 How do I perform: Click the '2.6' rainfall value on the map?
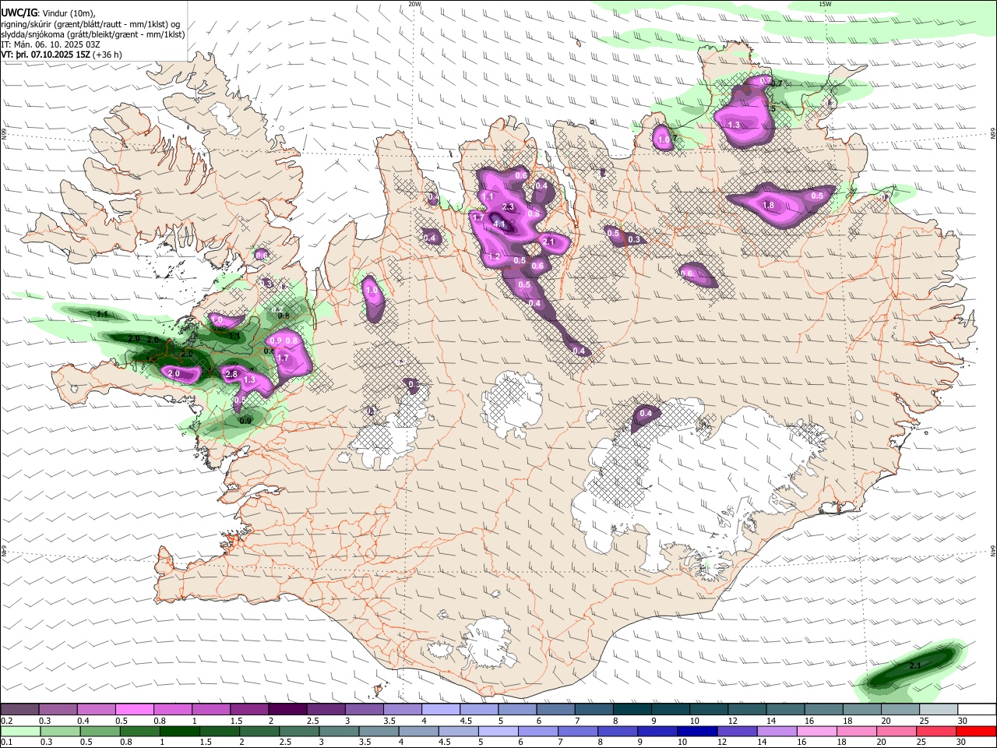click(x=187, y=355)
